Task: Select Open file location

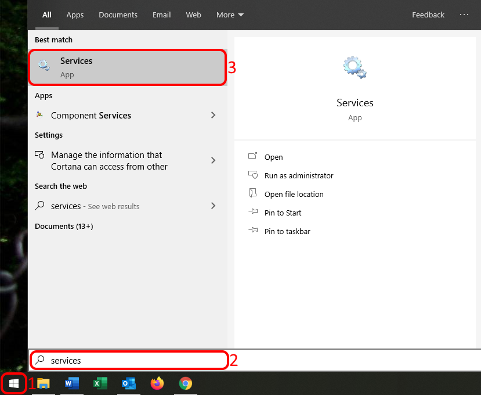Action: (294, 194)
